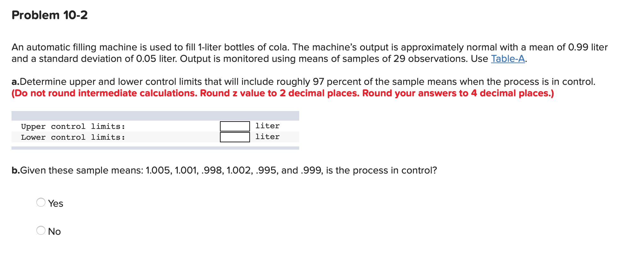
Task: Click the liter label next to upper limit field
Action: coord(267,126)
